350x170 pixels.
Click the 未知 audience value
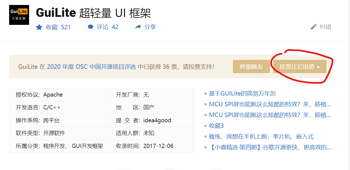(149, 133)
